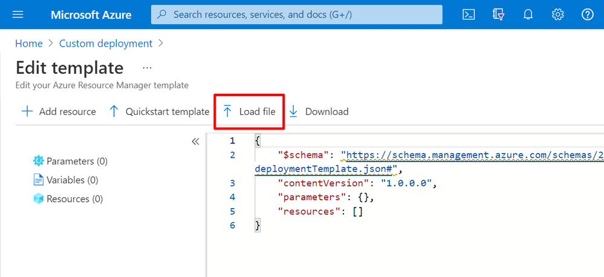Click the Add resource plus icon

click(27, 112)
